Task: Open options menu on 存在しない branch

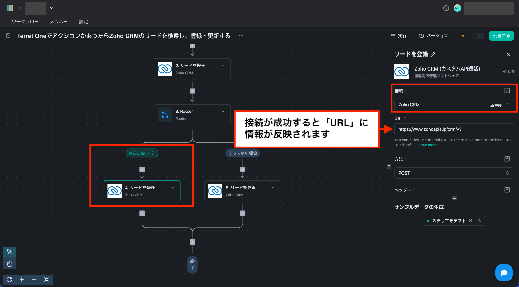Action: [153, 153]
